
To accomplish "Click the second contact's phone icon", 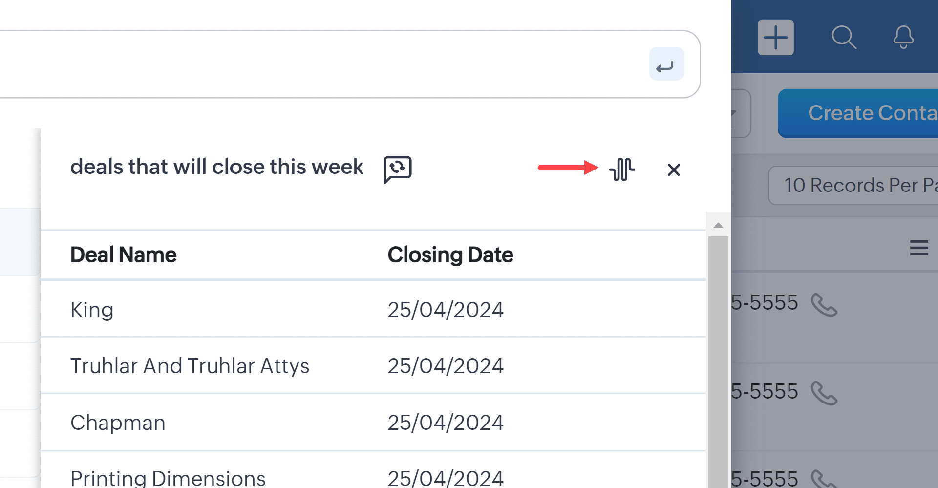I will pos(824,393).
